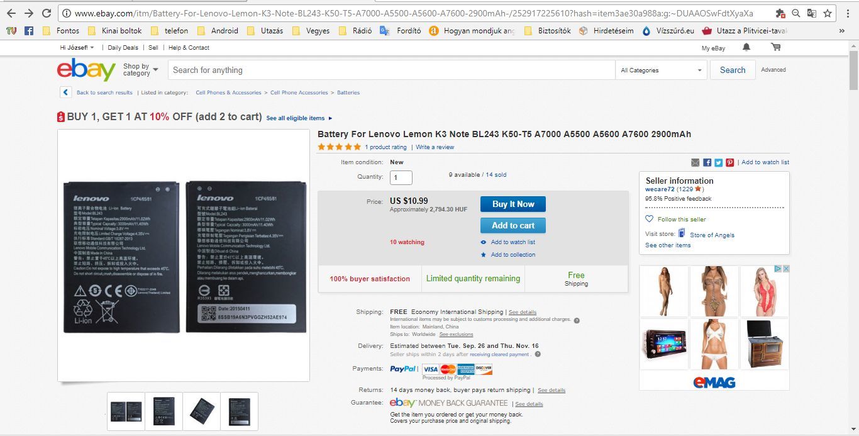The height and width of the screenshot is (436, 859).
Task: Select the third angled battery thumbnail
Action: pyautogui.click(x=201, y=411)
